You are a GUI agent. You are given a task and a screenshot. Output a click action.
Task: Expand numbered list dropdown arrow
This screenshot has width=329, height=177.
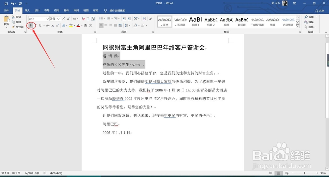112,19
